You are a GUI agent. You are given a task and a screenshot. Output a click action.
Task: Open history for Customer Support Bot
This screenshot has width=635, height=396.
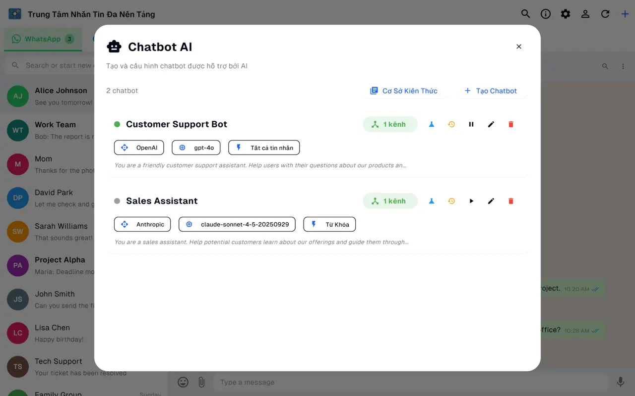[451, 124]
